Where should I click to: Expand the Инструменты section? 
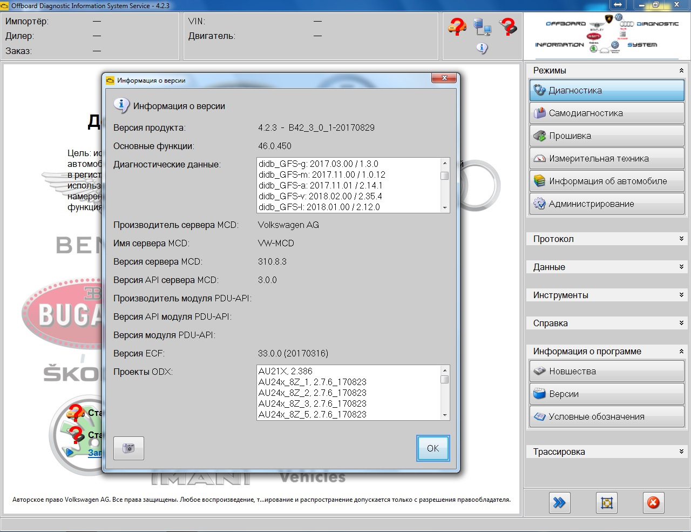tap(681, 295)
